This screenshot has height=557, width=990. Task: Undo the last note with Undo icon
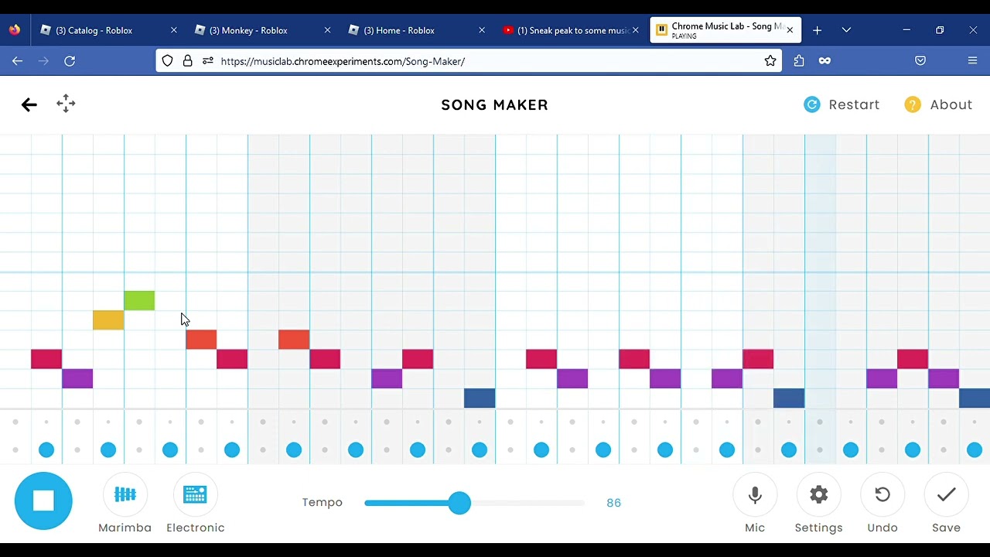[882, 495]
